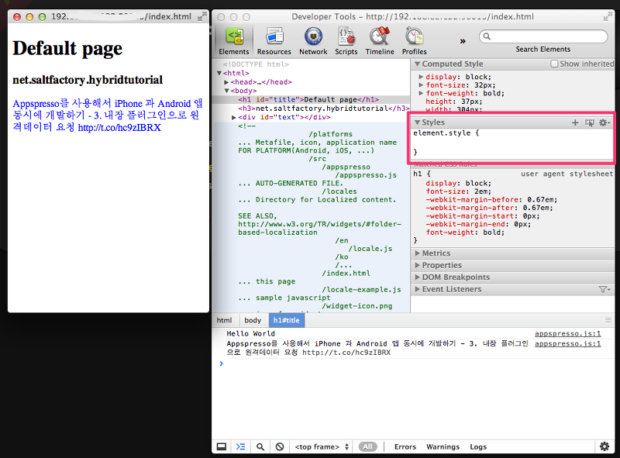620x458 pixels.
Task: Toggle fullscreen icon in Developer Tools title
Action: click(x=608, y=16)
